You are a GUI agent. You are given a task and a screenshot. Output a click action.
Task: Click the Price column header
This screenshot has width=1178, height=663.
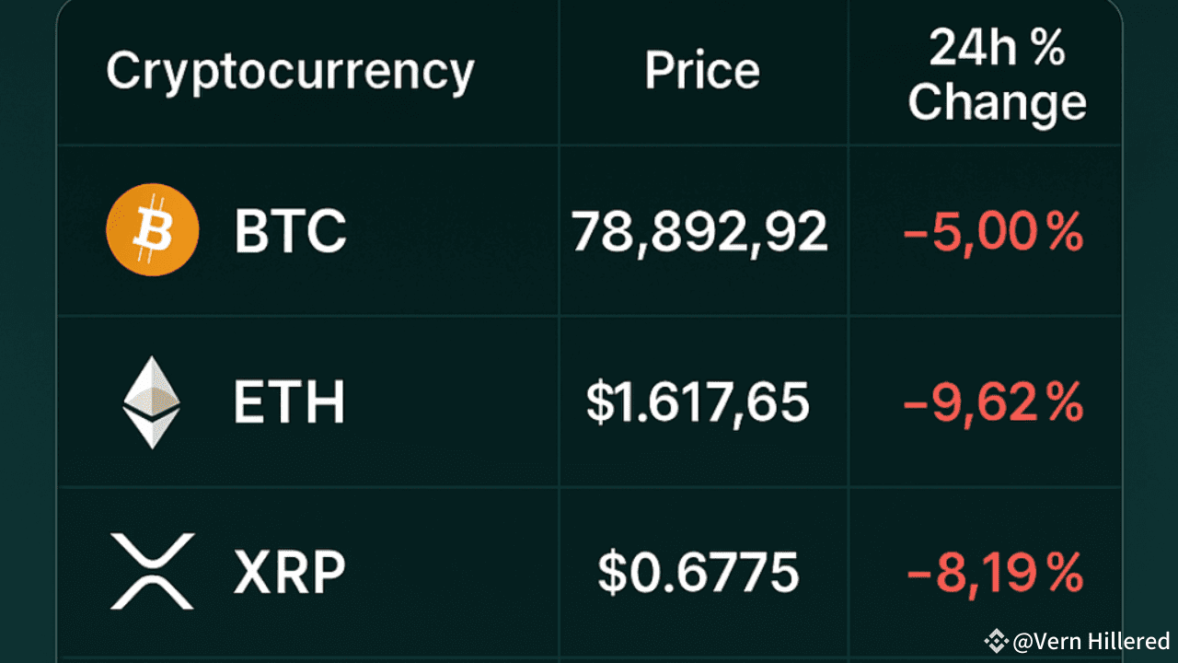point(702,71)
